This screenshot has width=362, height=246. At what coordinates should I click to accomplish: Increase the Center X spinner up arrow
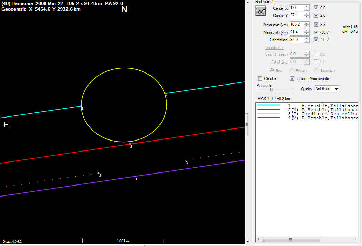point(306,6)
